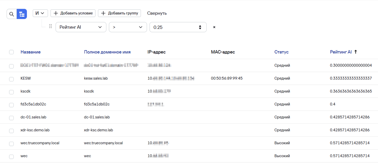Open the И logical operator dropdown
The image size is (378, 163).
tap(40, 13)
